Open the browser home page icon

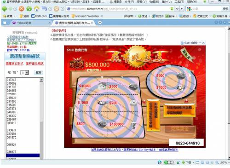(x=37, y=9)
